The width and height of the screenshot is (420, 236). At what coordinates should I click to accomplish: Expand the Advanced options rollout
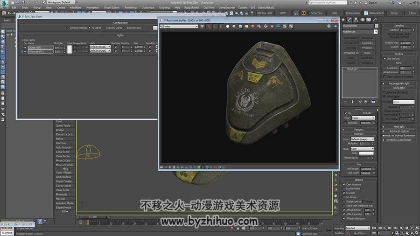pos(399,131)
